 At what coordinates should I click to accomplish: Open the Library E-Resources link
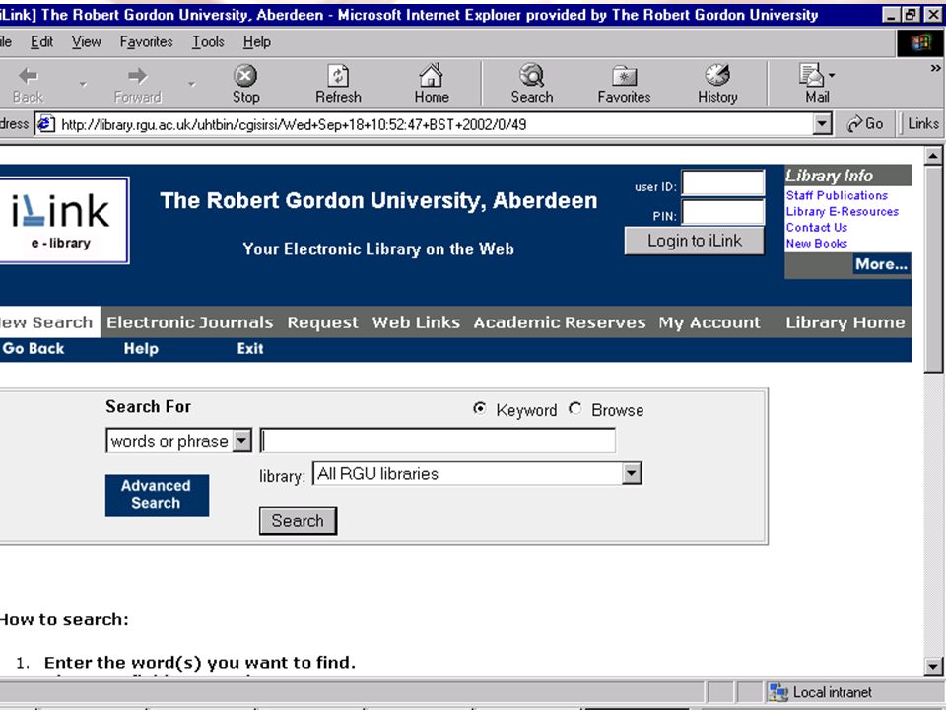click(842, 211)
